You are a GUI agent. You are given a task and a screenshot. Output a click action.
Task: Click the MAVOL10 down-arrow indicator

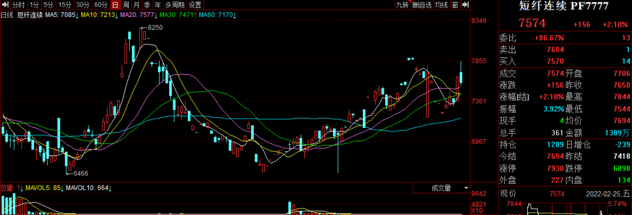tap(110, 188)
